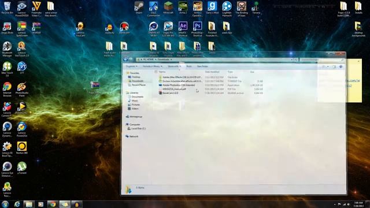
Task: Open the Freemake Video Converter shortcut
Action: pyautogui.click(x=36, y=9)
